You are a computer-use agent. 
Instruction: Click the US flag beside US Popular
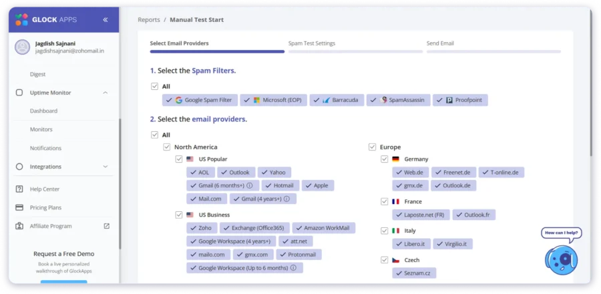(x=190, y=159)
